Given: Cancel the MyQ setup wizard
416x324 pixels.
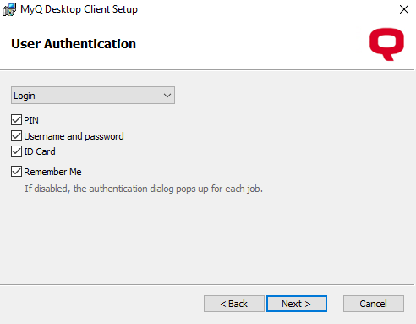Looking at the screenshot, I should click(374, 304).
